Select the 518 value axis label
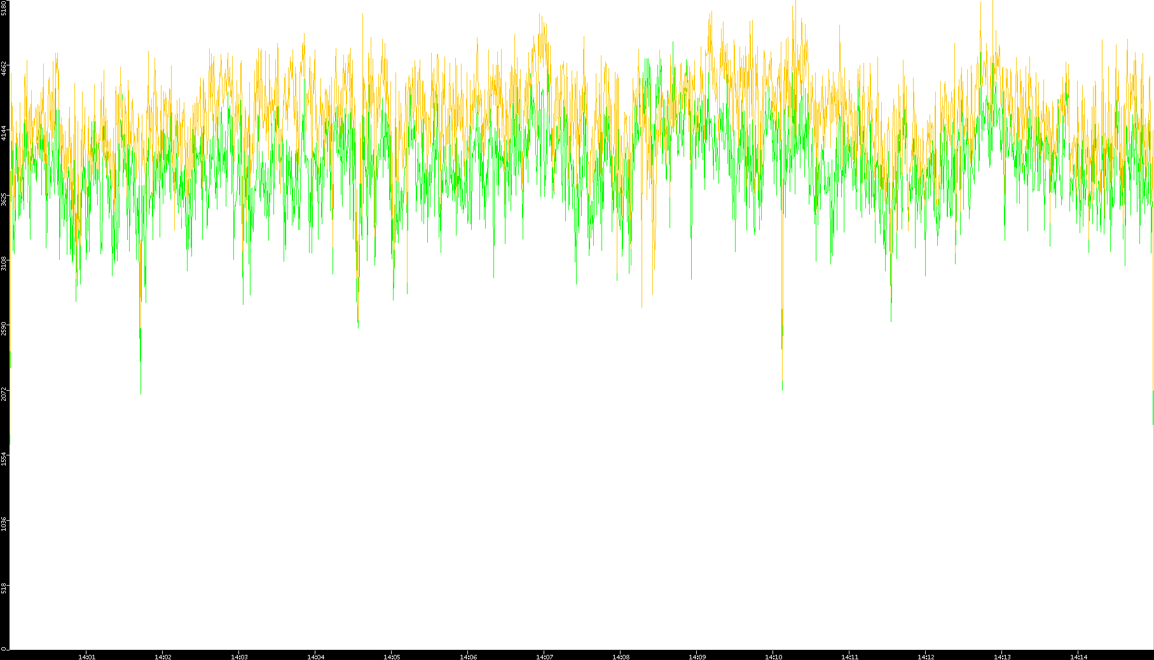Viewport: 1154px width, 660px height. (x=4, y=588)
